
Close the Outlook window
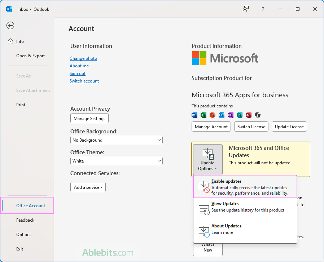point(315,9)
